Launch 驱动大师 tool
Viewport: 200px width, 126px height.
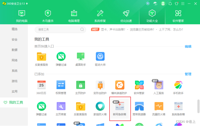click(x=100, y=59)
